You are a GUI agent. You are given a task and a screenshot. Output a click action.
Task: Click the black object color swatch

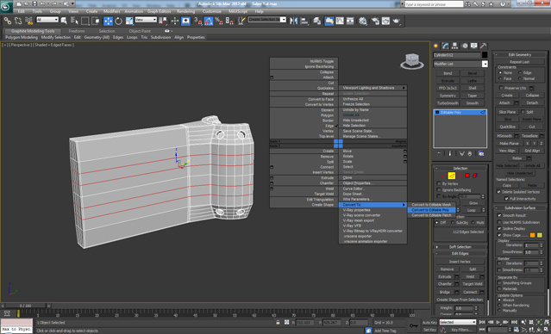tap(485, 55)
